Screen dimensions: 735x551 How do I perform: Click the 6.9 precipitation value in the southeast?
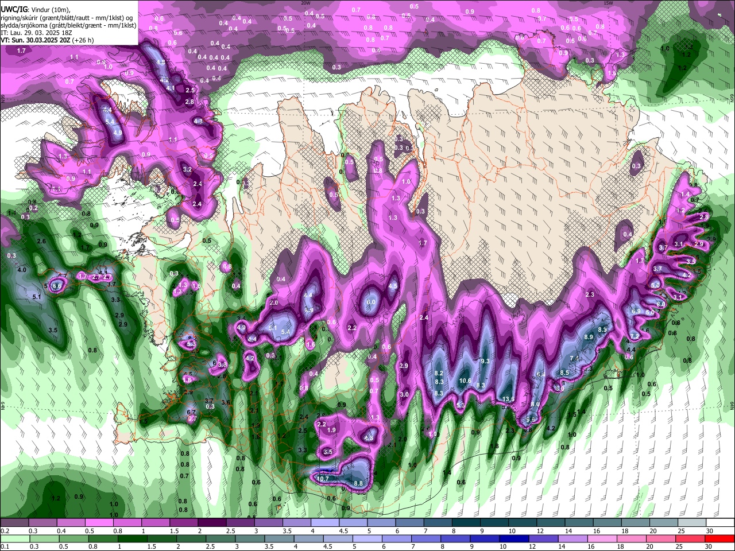pyautogui.click(x=636, y=311)
